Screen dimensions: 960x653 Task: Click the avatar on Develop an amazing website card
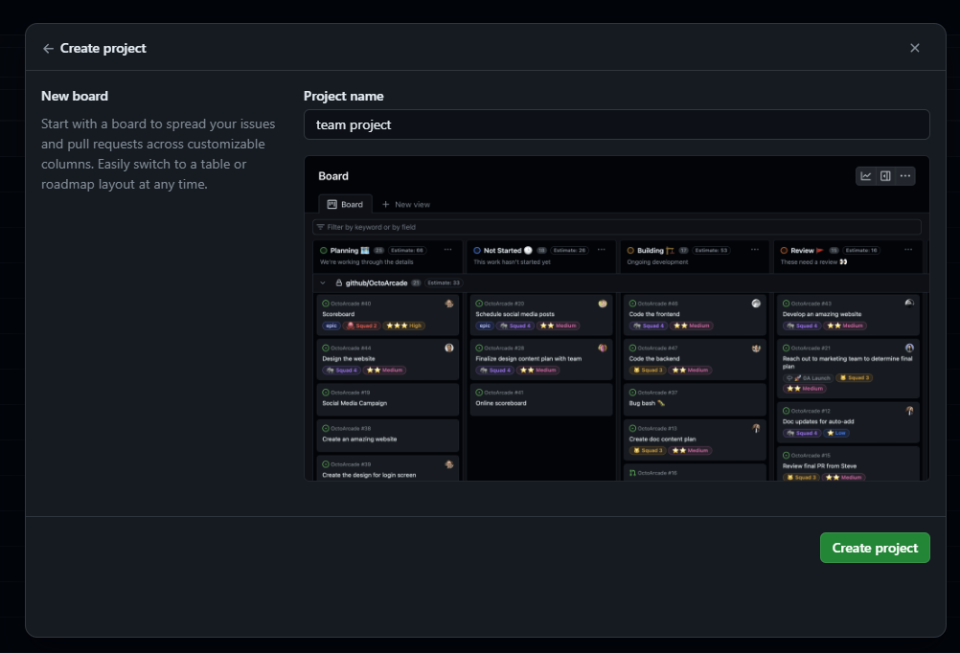click(909, 303)
